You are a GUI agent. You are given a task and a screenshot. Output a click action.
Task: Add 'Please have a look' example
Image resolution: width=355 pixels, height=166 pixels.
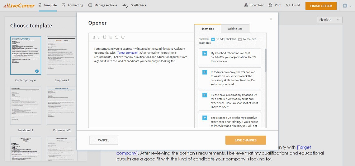(x=205, y=95)
